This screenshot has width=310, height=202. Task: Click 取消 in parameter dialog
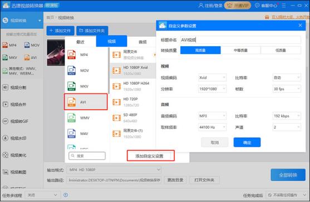(215, 142)
